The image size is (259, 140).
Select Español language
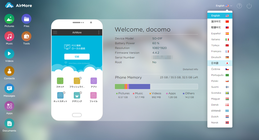220,34
